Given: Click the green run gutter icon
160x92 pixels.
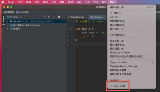Looking at the screenshot, I should coord(71,29).
